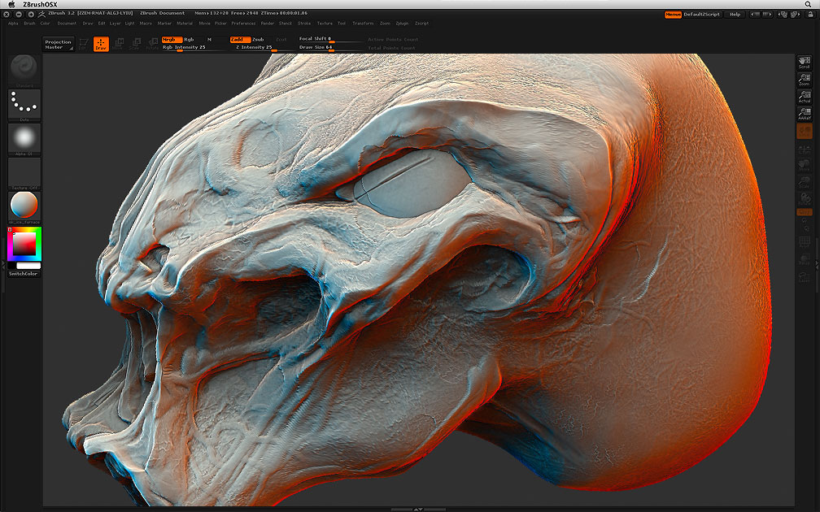Open the Transform menu
This screenshot has width=820, height=512.
pos(363,24)
